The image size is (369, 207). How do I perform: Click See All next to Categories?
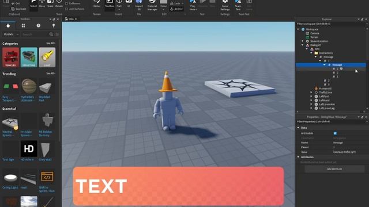coord(51,43)
